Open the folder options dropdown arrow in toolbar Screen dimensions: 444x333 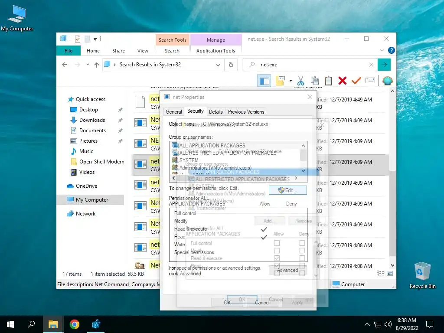291,81
